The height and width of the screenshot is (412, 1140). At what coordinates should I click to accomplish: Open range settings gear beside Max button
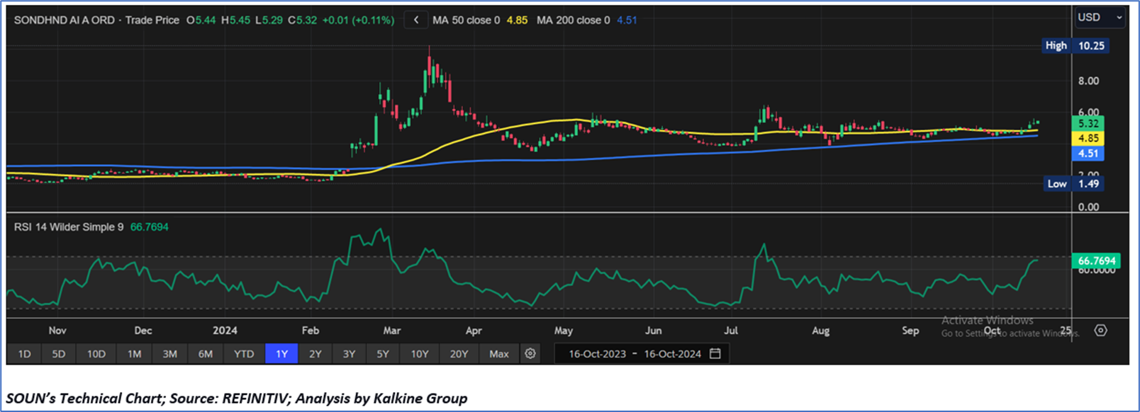click(530, 353)
